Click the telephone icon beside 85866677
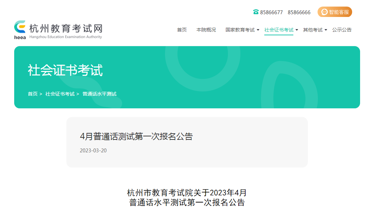This screenshot has height=216, width=376. click(x=256, y=12)
